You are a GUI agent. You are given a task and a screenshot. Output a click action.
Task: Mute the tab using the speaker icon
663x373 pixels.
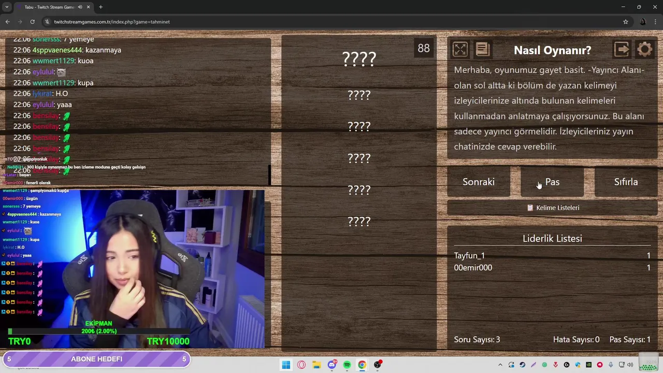[x=80, y=7]
